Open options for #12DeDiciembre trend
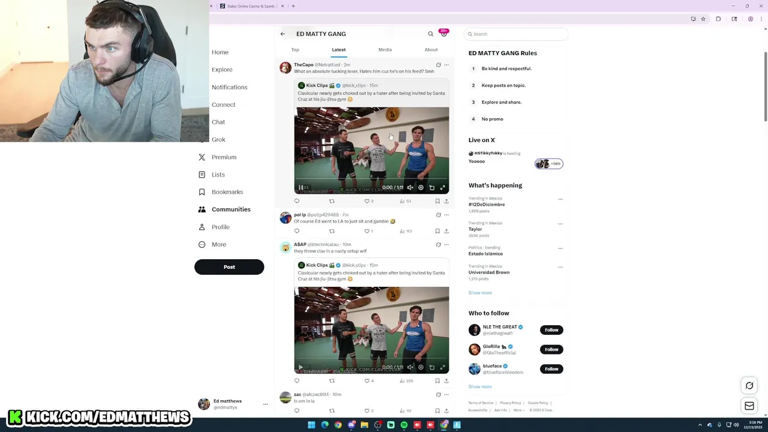The image size is (768, 432). (x=560, y=199)
